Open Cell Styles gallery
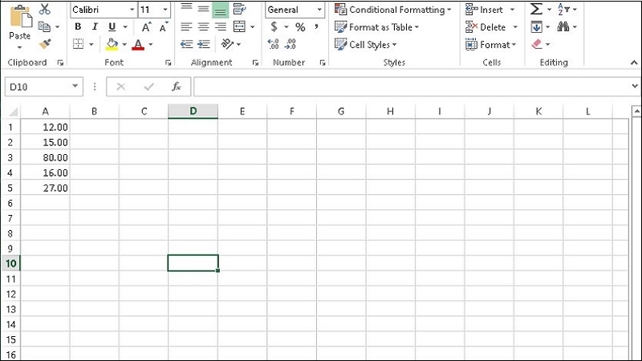This screenshot has height=361, width=642. click(366, 44)
